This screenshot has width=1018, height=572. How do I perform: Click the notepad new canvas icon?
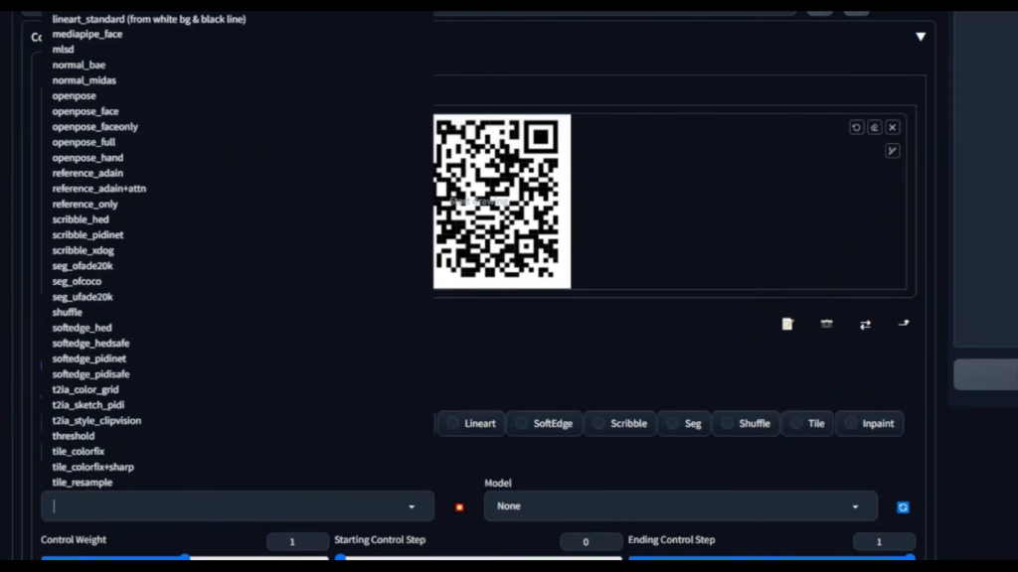click(787, 324)
